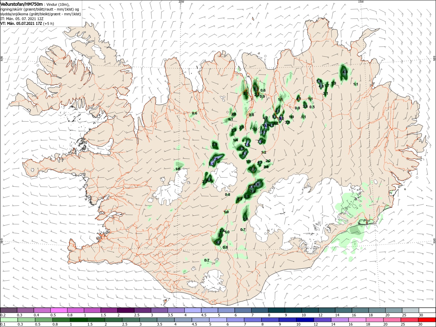This screenshot has height=327, width=436.
Task: Click the 4.3 precipitation value on the map
Action: [260, 162]
